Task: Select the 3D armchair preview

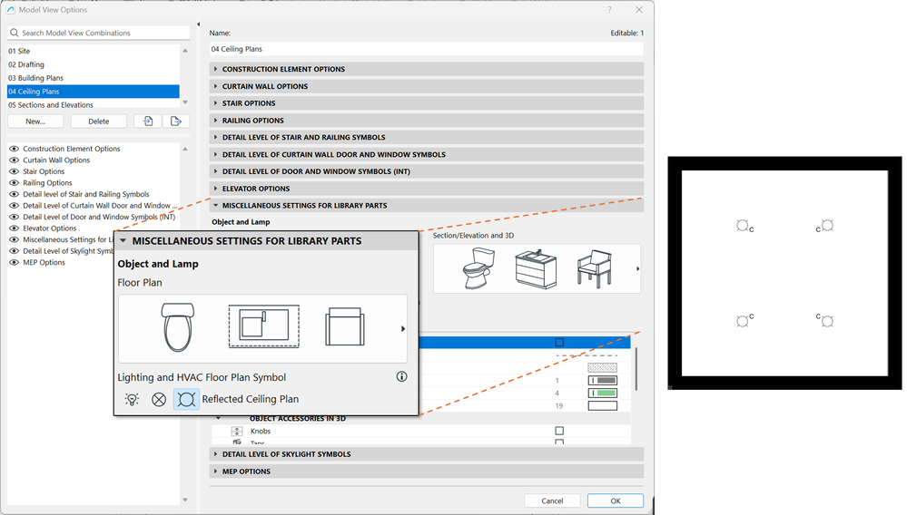Action: [594, 268]
